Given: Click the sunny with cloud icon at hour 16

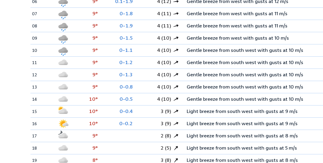Looking at the screenshot, I should [x=63, y=123].
